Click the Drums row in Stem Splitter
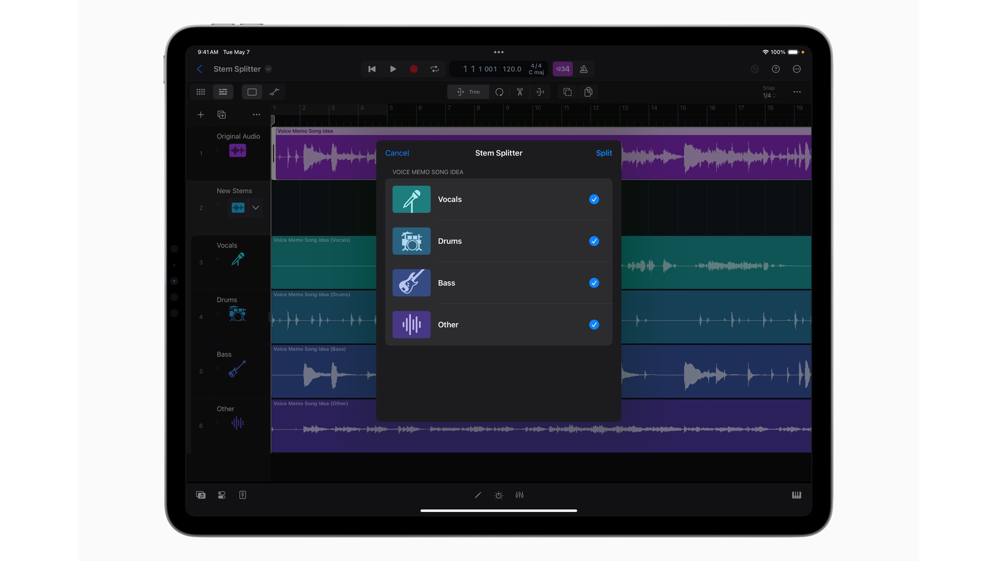The image size is (997, 561). (x=498, y=241)
